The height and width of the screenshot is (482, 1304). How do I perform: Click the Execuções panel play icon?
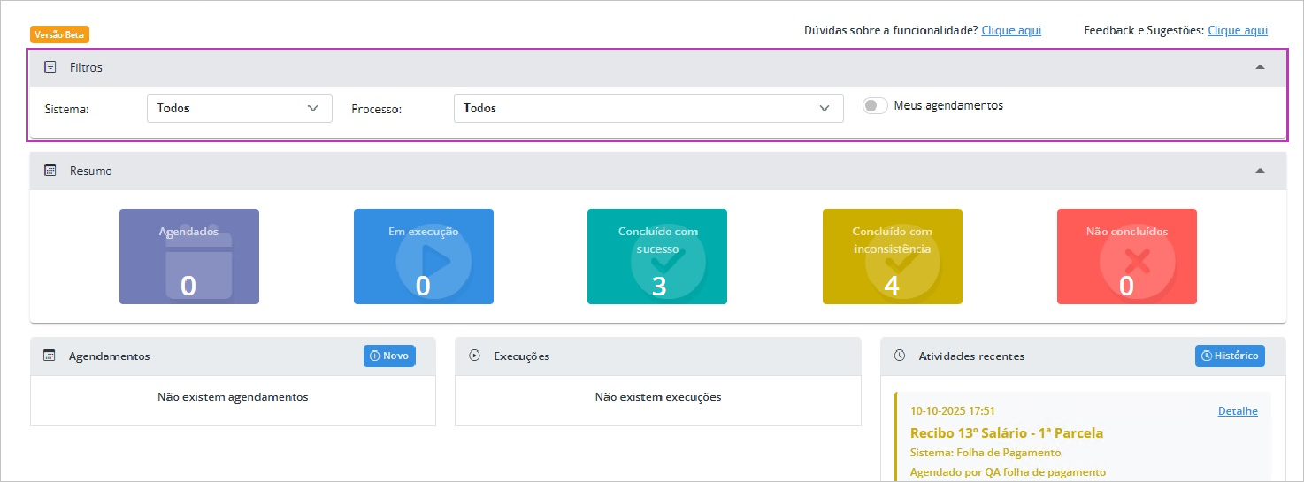pos(475,356)
